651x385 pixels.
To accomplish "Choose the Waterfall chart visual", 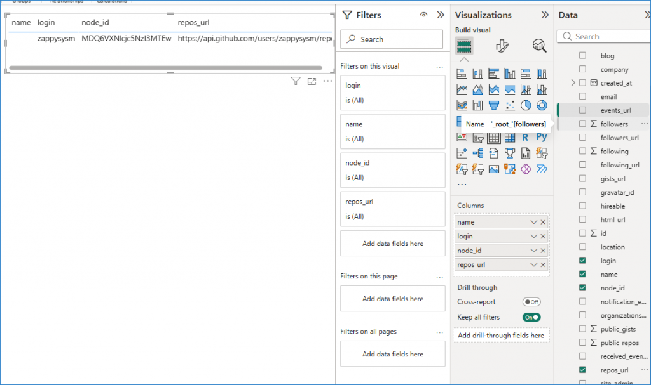I will click(x=478, y=106).
